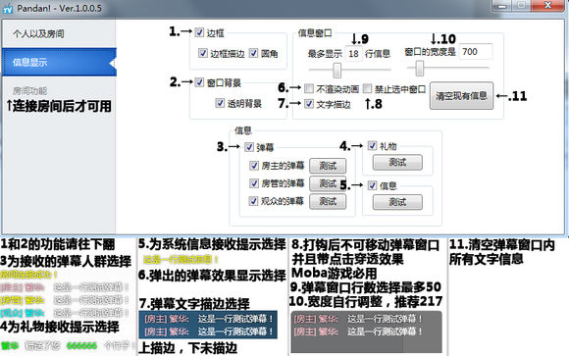Close the Pandan window
569x356 pixels.
(548, 6)
